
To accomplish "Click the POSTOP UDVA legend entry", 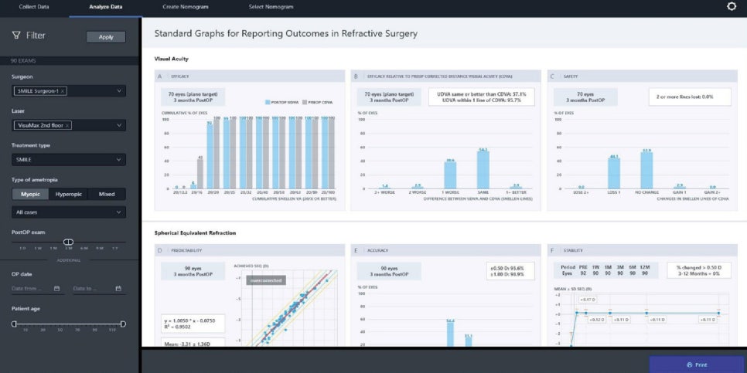I will [x=281, y=102].
